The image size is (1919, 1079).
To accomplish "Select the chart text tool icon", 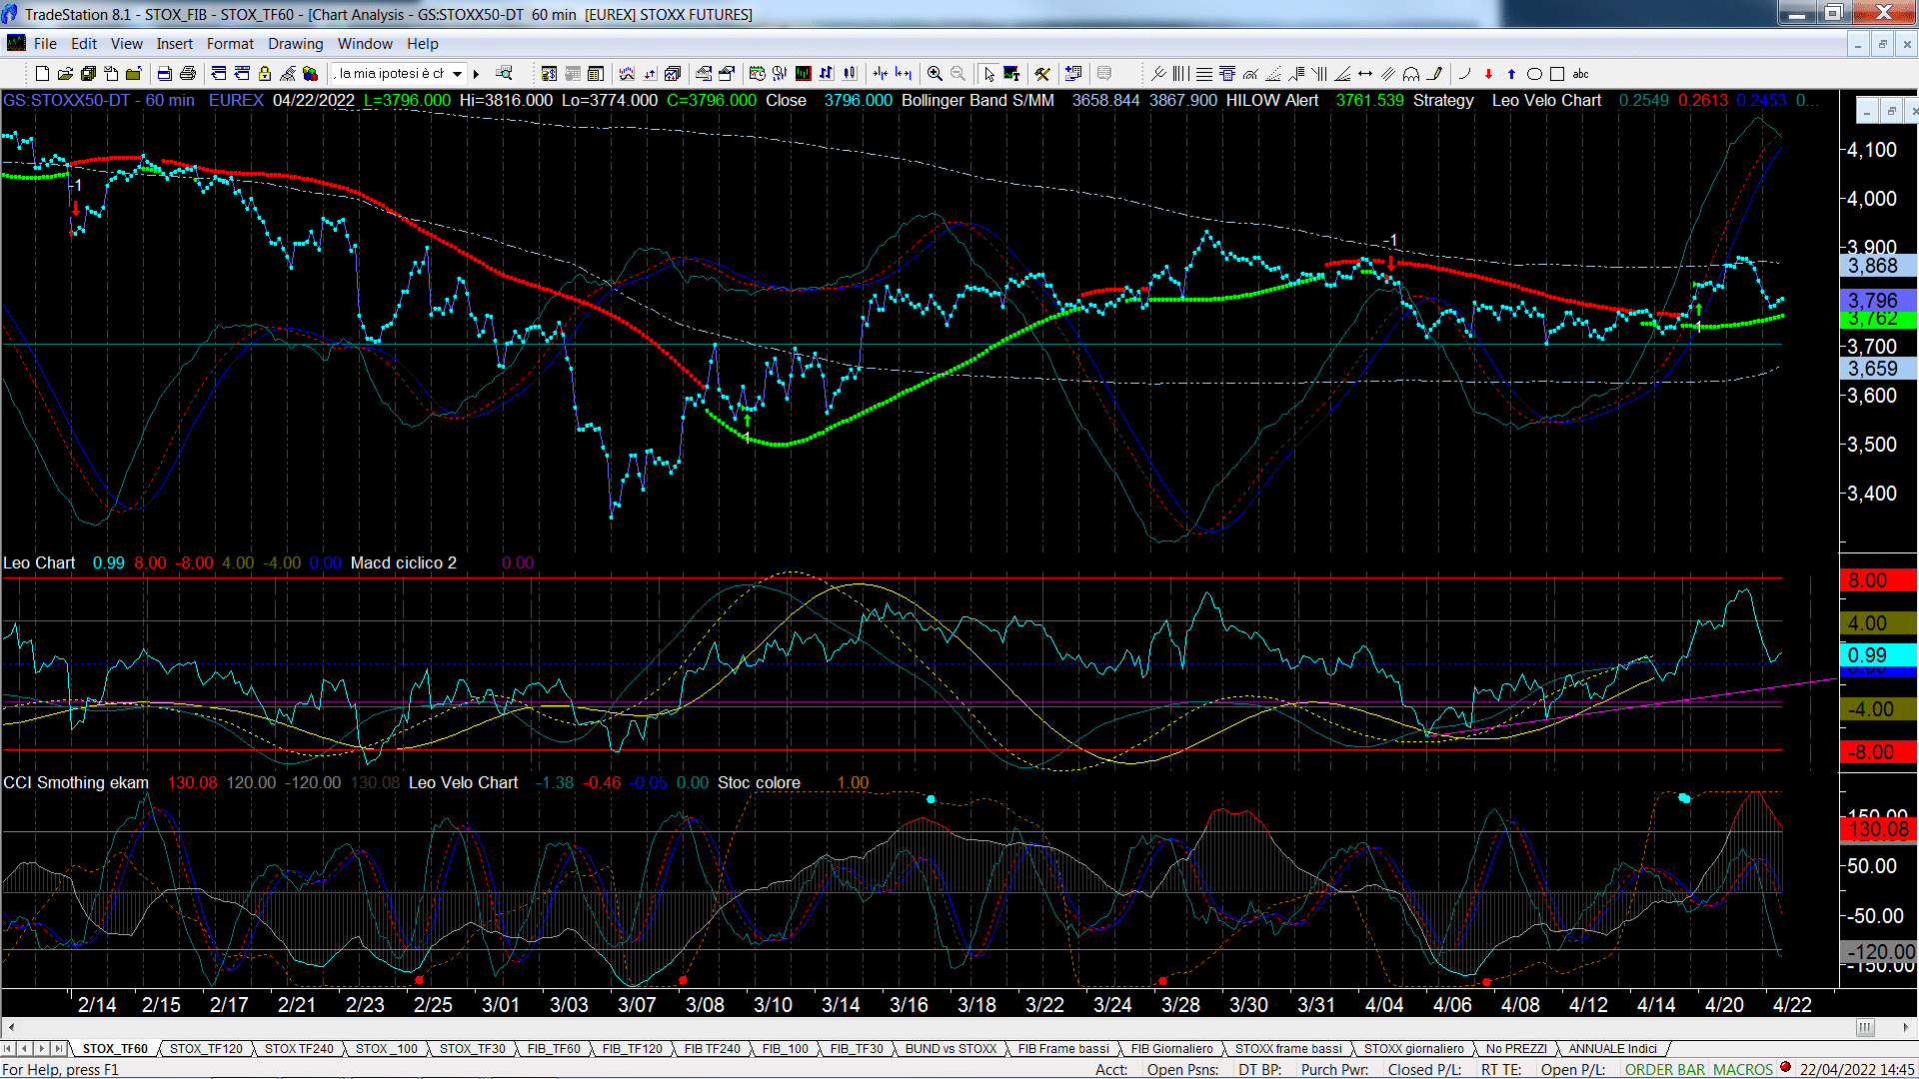I will [1011, 73].
